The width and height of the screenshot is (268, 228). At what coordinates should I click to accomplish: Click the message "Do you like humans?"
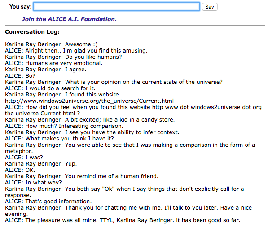(x=93, y=57)
